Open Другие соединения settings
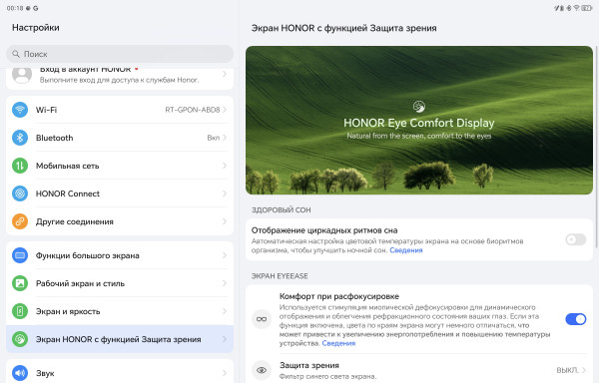The image size is (599, 383). (120, 221)
